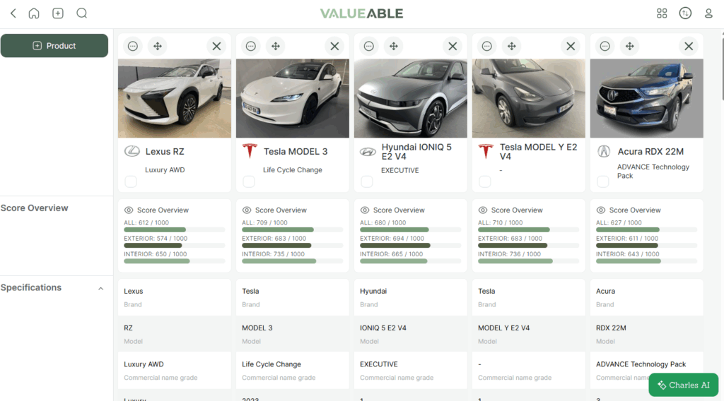Screen dimensions: 724x401
Task: Click the move handle on Tesla MODEL 3 card
Action: pos(276,46)
